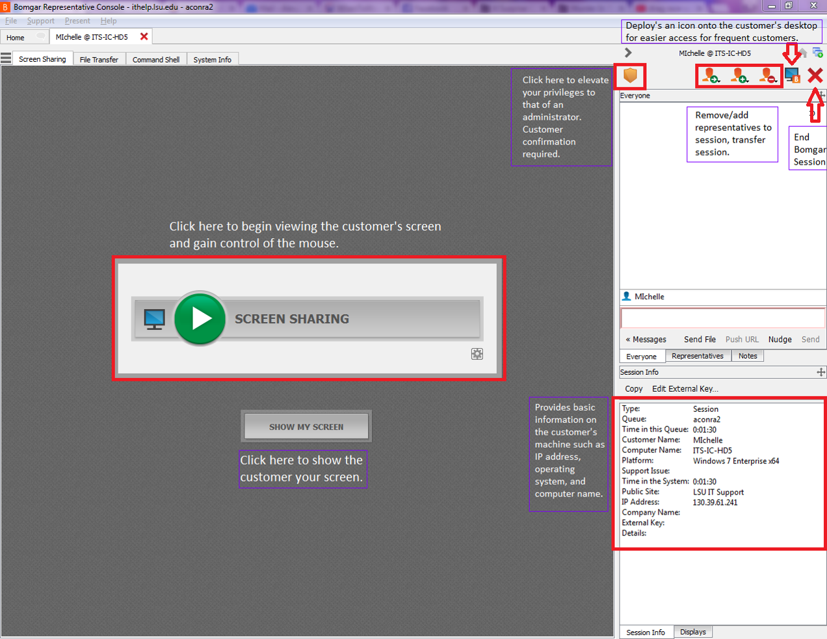Click Send File in the chat toolbar
The image size is (827, 639).
click(x=700, y=340)
